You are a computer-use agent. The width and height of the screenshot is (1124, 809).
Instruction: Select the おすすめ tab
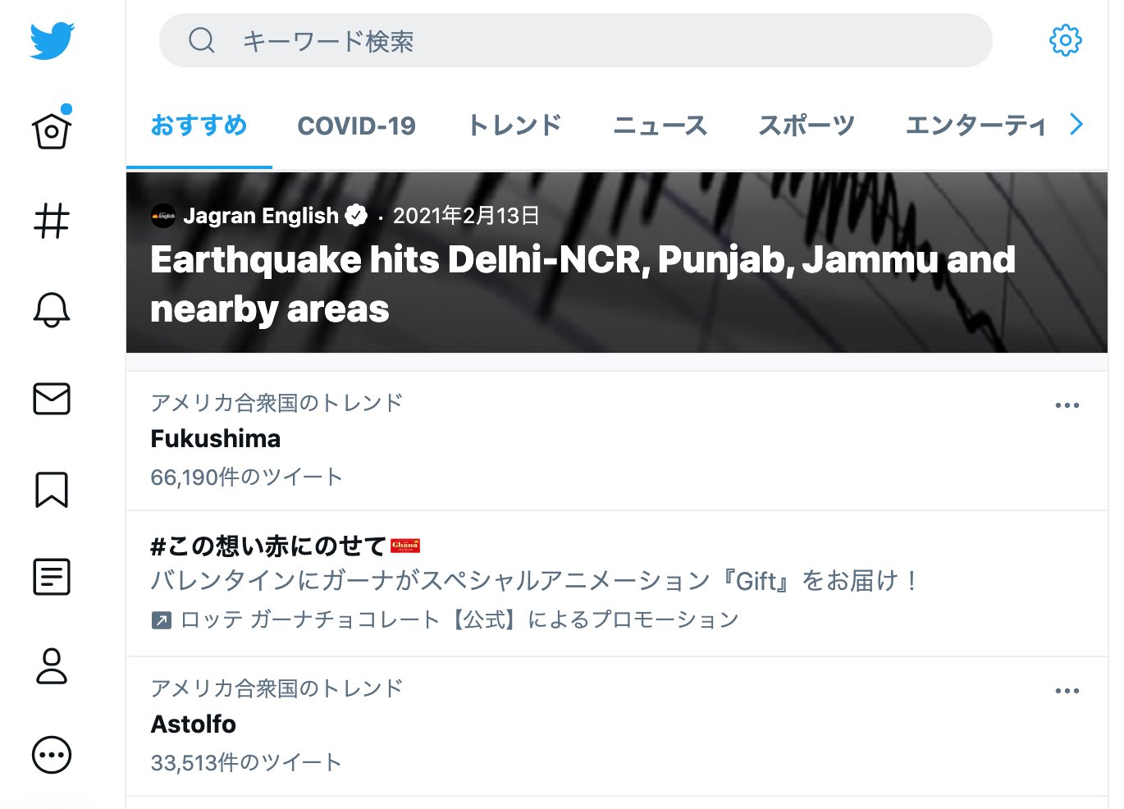tap(199, 126)
